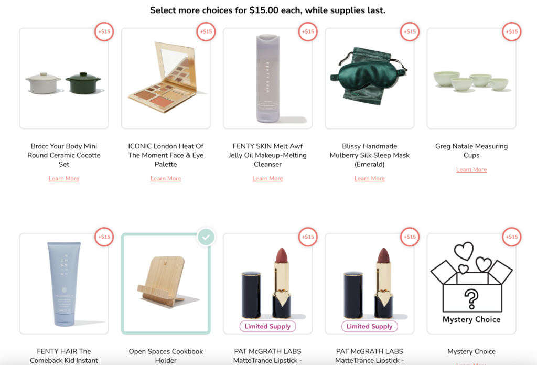
Task: Open Learn More for FENTY SKIN cleanser
Action: pyautogui.click(x=267, y=179)
